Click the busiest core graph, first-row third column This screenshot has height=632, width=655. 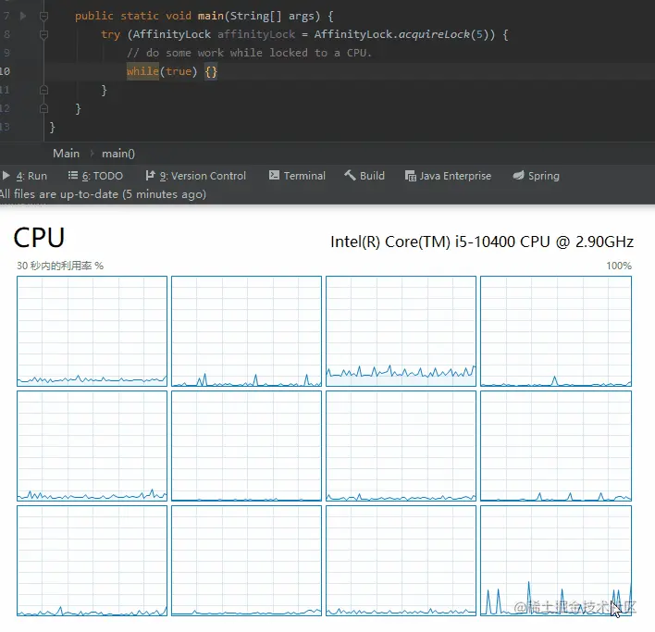coord(401,331)
